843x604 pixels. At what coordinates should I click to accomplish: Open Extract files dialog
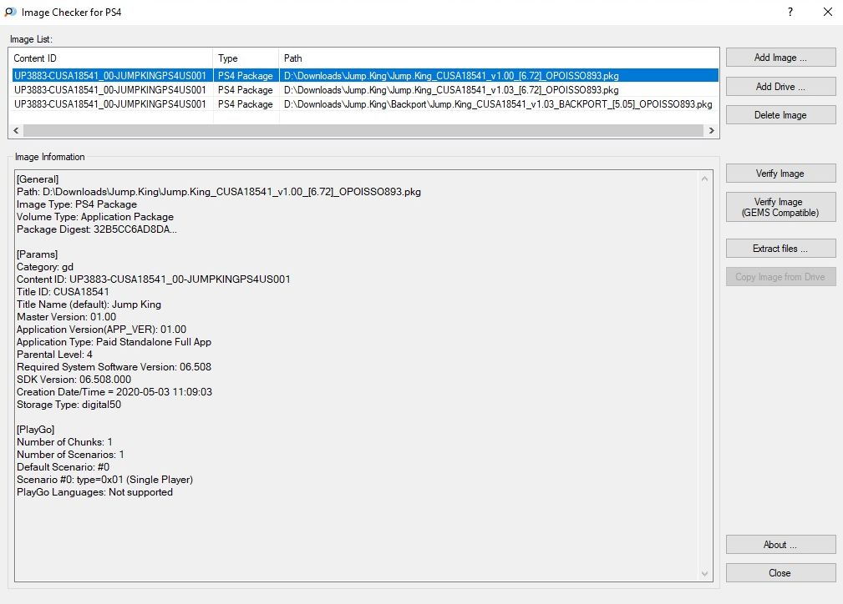point(780,249)
